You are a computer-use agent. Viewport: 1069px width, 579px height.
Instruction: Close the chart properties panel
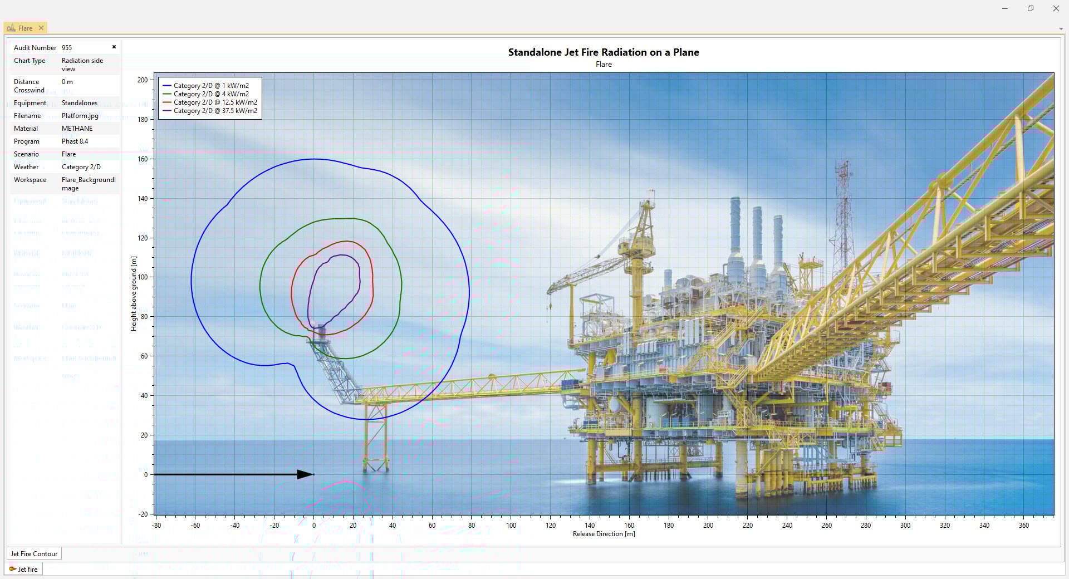click(x=114, y=47)
